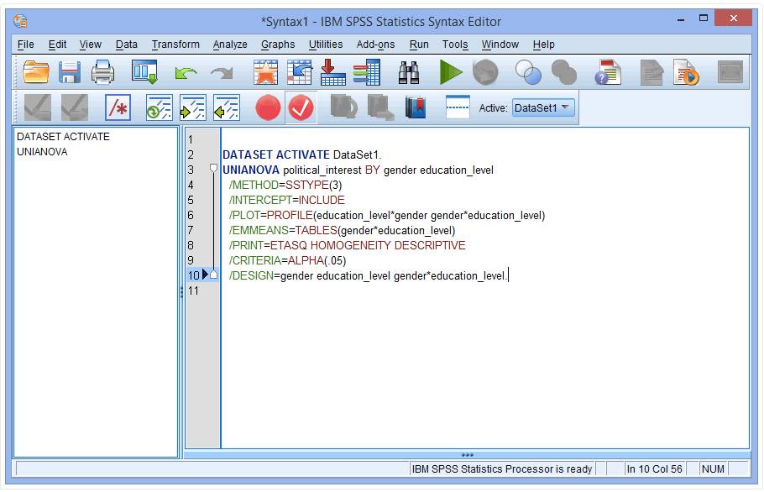This screenshot has height=492, width=764.
Task: Click the bookmark books icon
Action: (x=416, y=107)
